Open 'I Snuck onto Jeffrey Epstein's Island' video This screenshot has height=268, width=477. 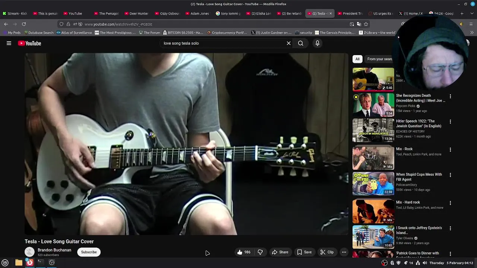419,230
